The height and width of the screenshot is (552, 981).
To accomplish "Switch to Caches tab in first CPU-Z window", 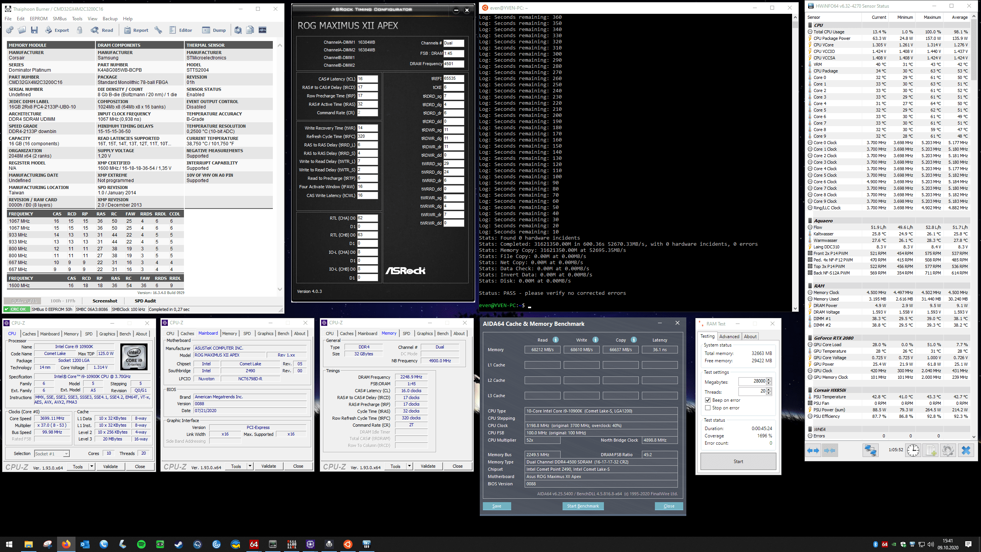I will (x=29, y=334).
